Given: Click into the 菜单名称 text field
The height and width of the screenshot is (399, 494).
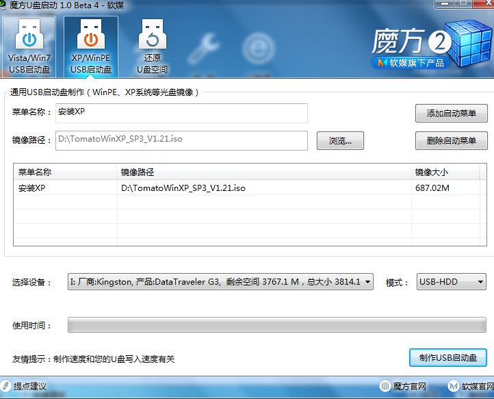Looking at the screenshot, I should (x=181, y=113).
